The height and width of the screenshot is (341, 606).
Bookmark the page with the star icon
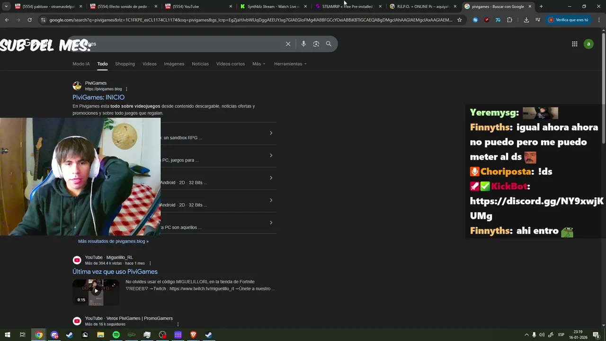[459, 20]
